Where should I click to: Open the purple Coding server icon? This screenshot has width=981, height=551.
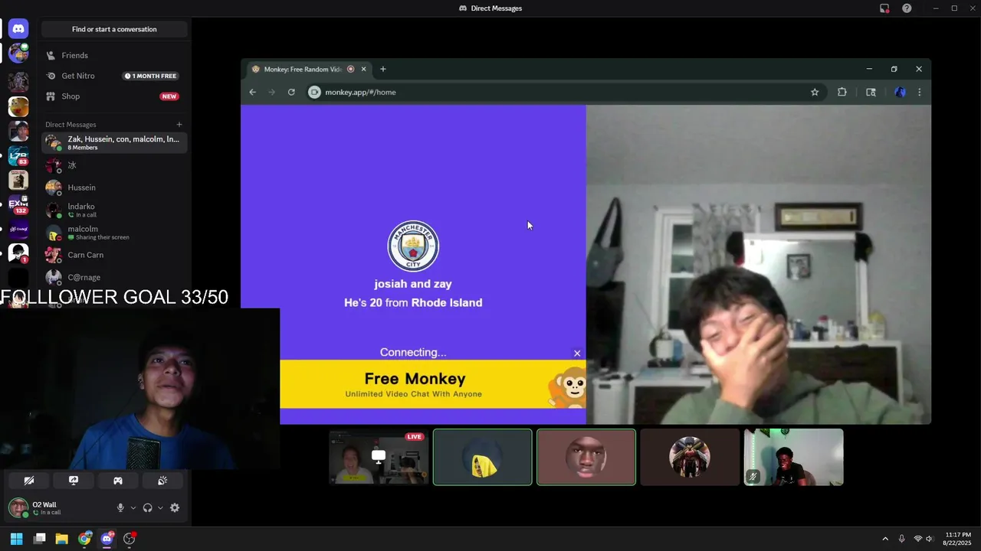[18, 229]
